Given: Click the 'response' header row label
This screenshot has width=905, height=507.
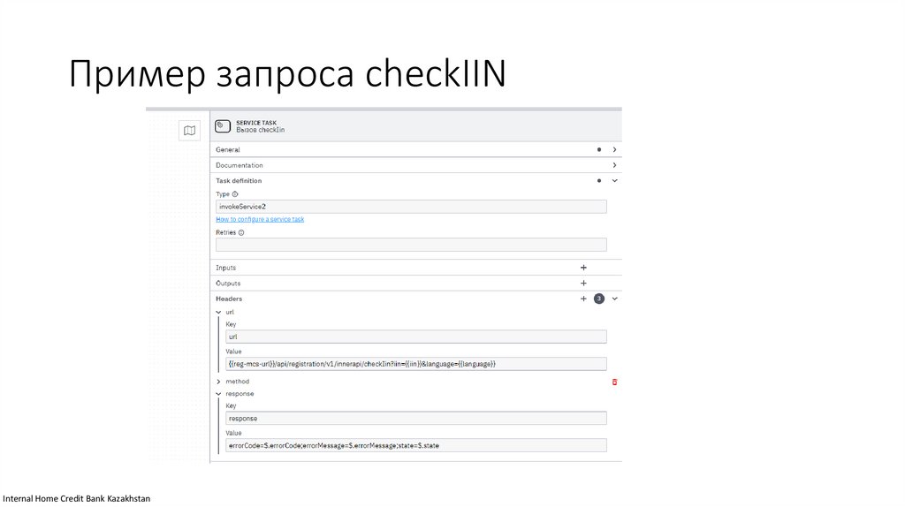Looking at the screenshot, I should pyautogui.click(x=240, y=394).
